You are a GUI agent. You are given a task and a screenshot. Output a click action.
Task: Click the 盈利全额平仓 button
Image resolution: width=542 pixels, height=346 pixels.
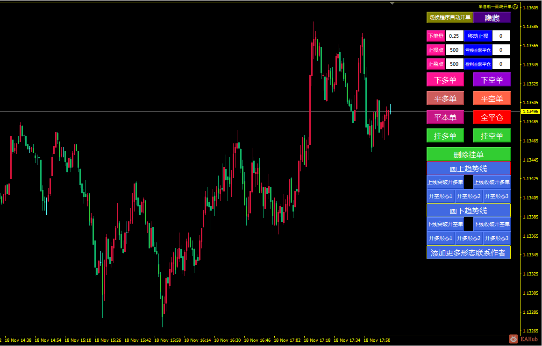coord(478,64)
